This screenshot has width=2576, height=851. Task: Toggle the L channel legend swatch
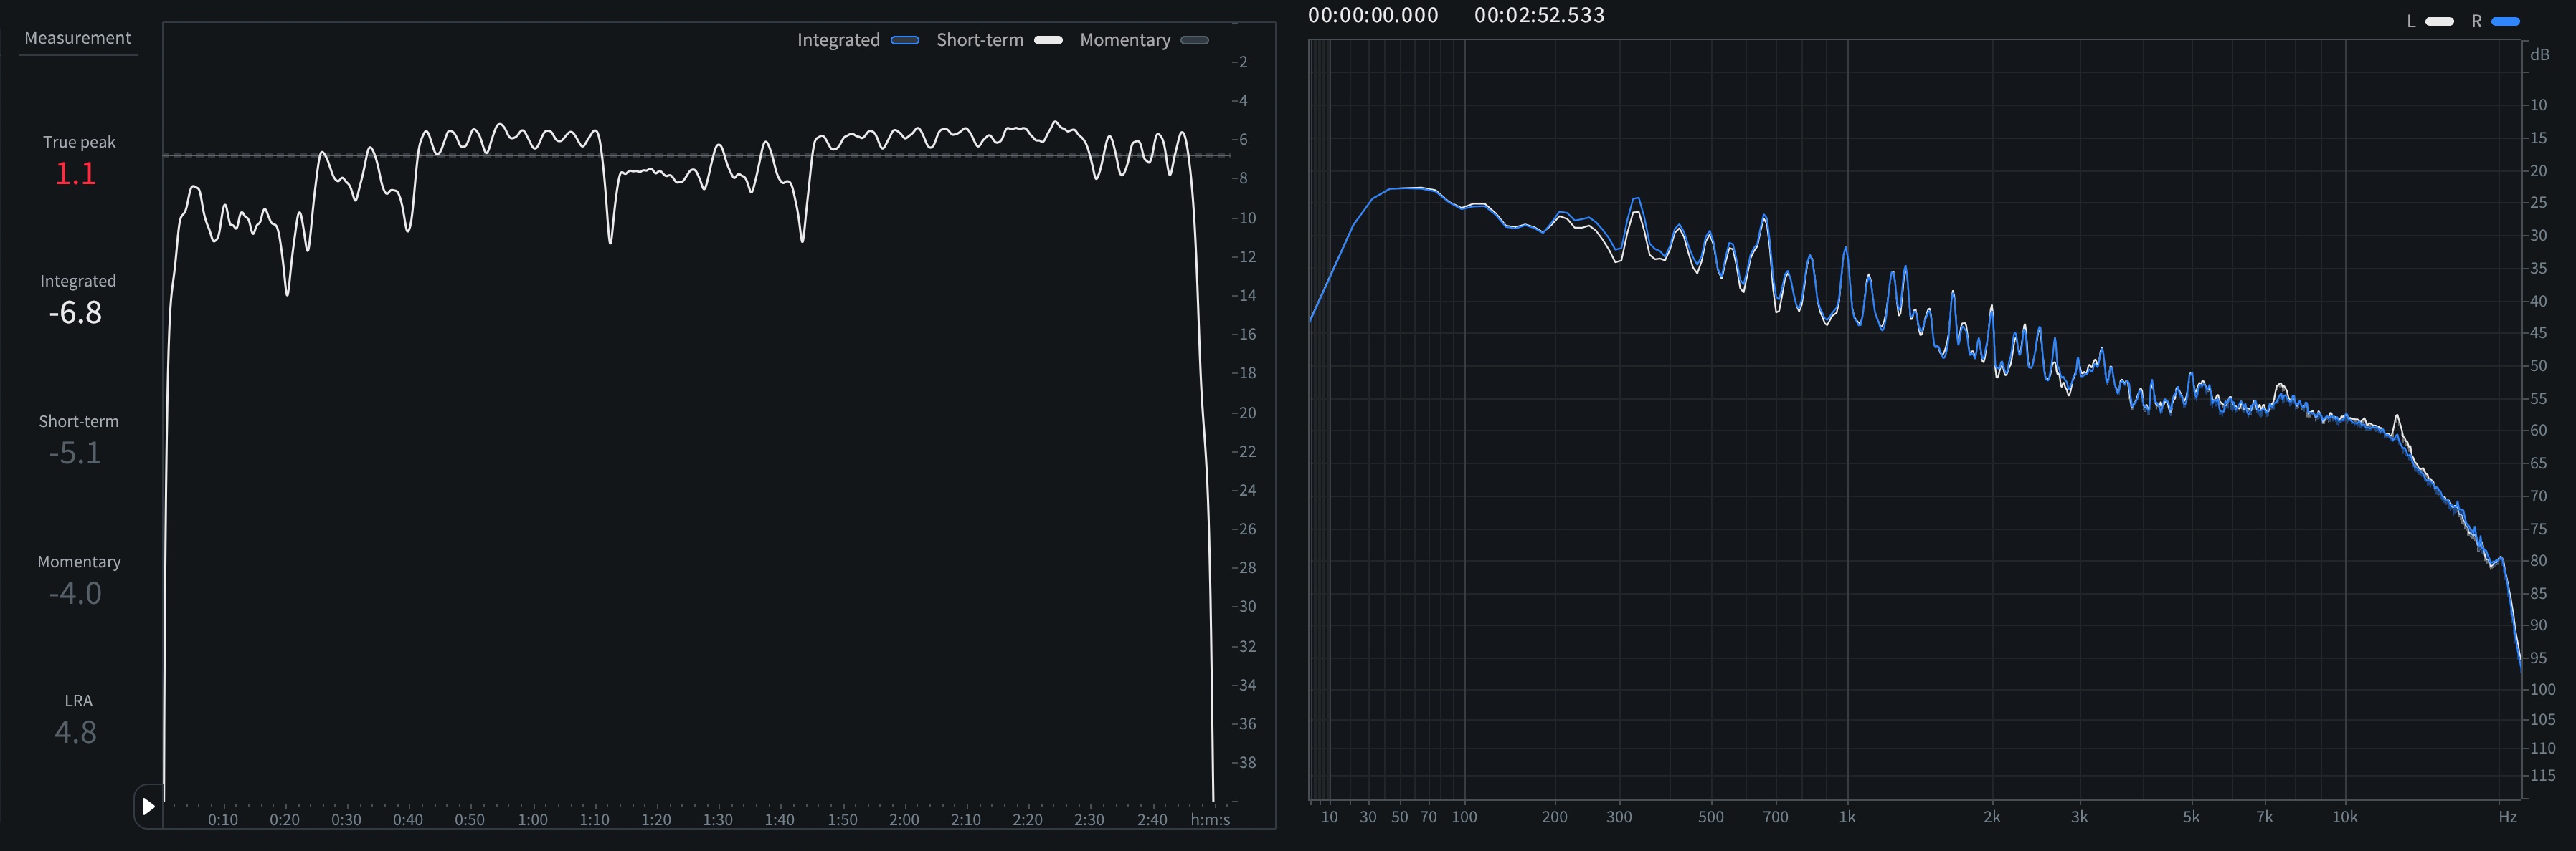coord(2440,21)
